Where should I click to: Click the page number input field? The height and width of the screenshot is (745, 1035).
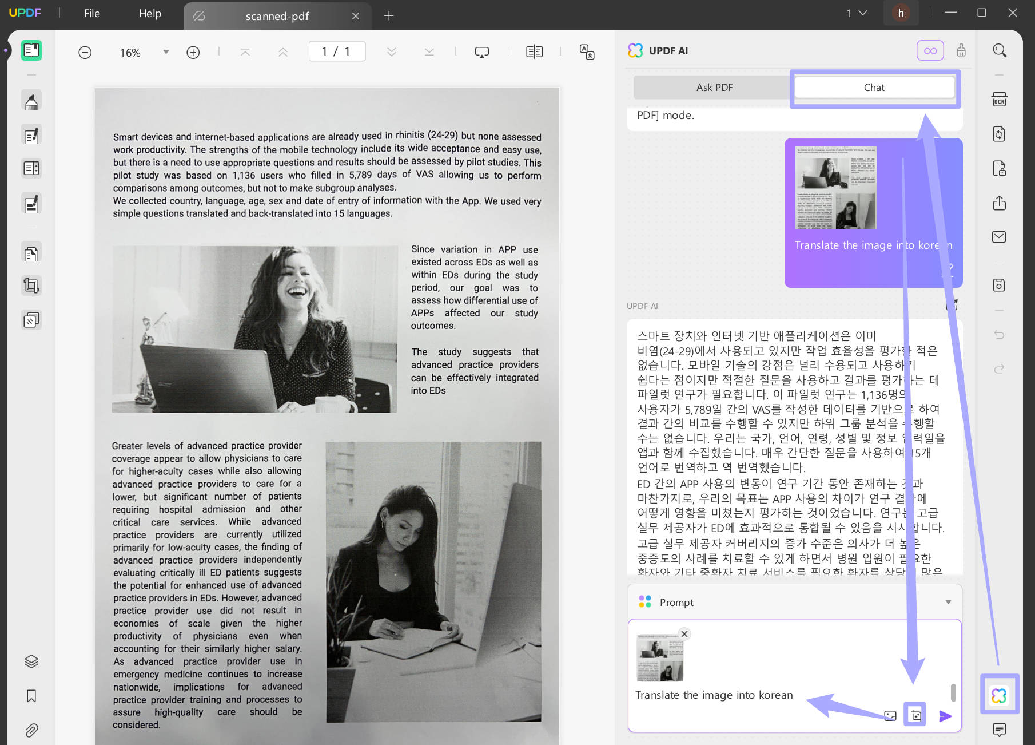coord(337,51)
